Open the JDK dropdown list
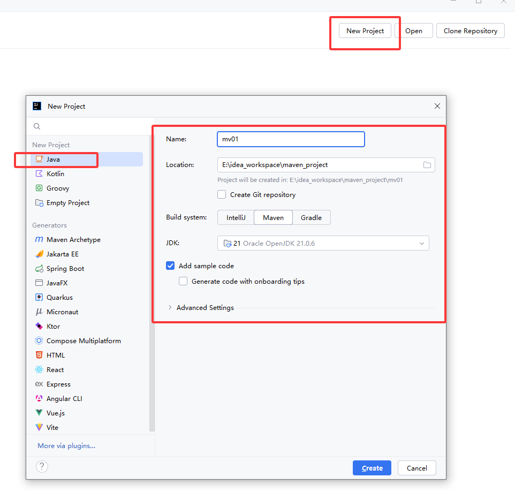515x500 pixels. coord(323,243)
